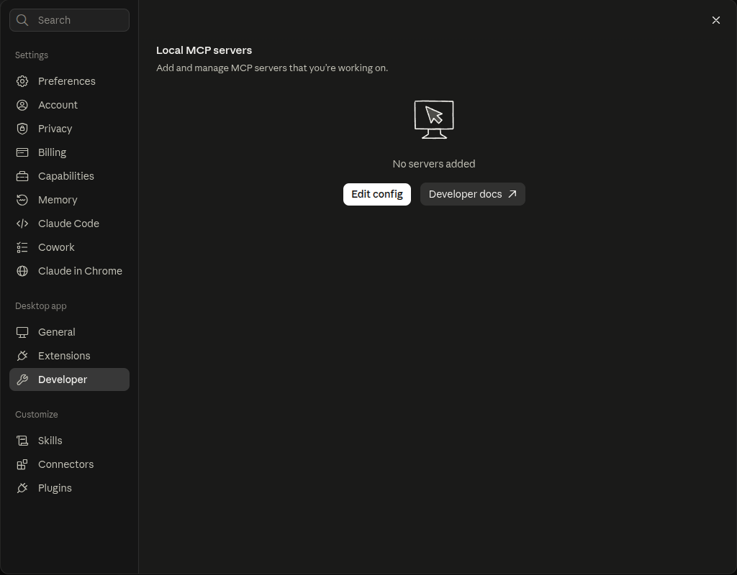
Task: Click the 'Settings' section label
Action: (32, 55)
